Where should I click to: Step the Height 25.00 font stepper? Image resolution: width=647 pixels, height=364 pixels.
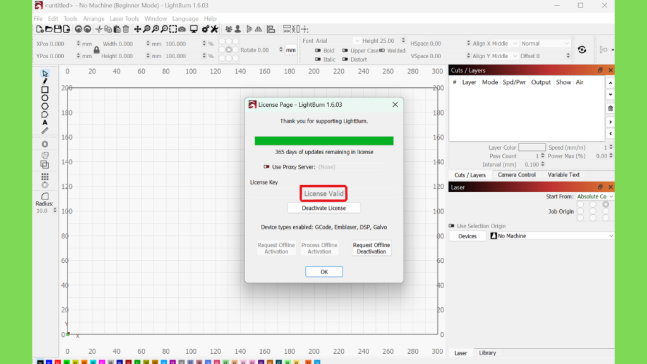pyautogui.click(x=403, y=41)
